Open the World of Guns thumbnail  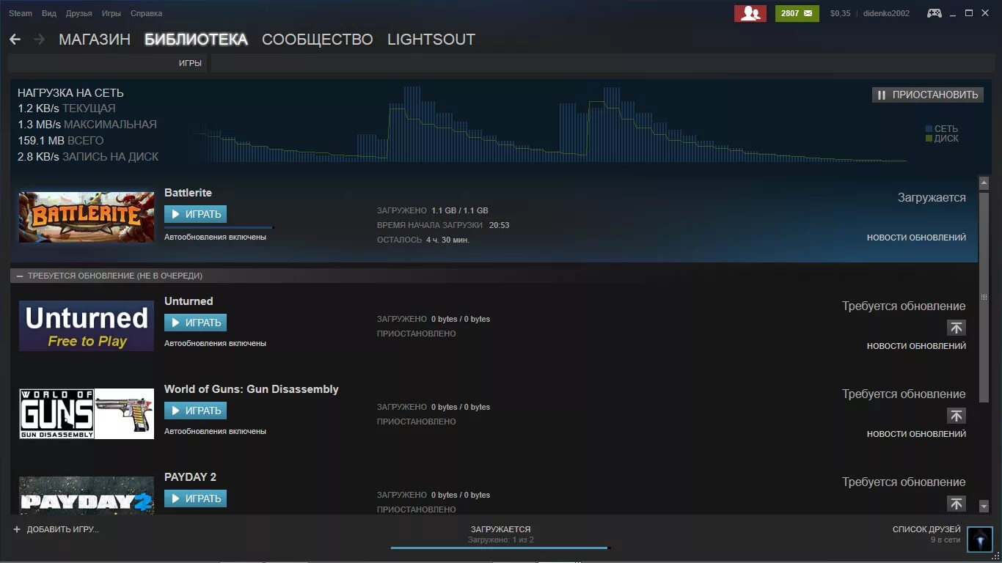pos(87,413)
